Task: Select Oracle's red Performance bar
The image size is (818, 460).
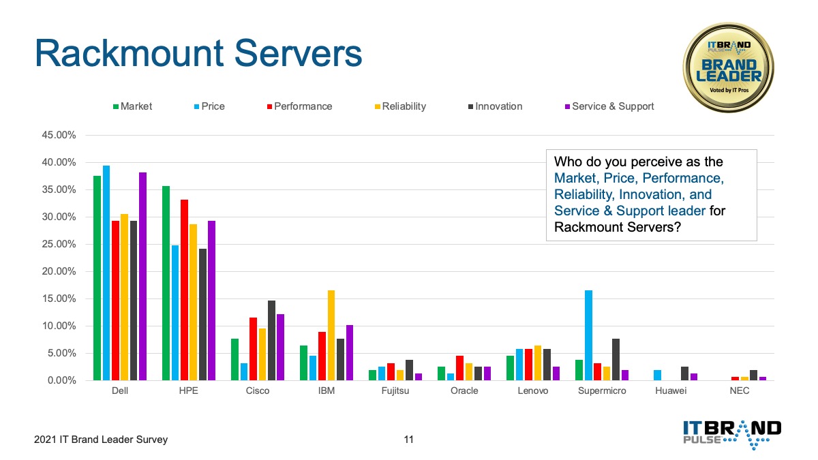Action: (459, 368)
